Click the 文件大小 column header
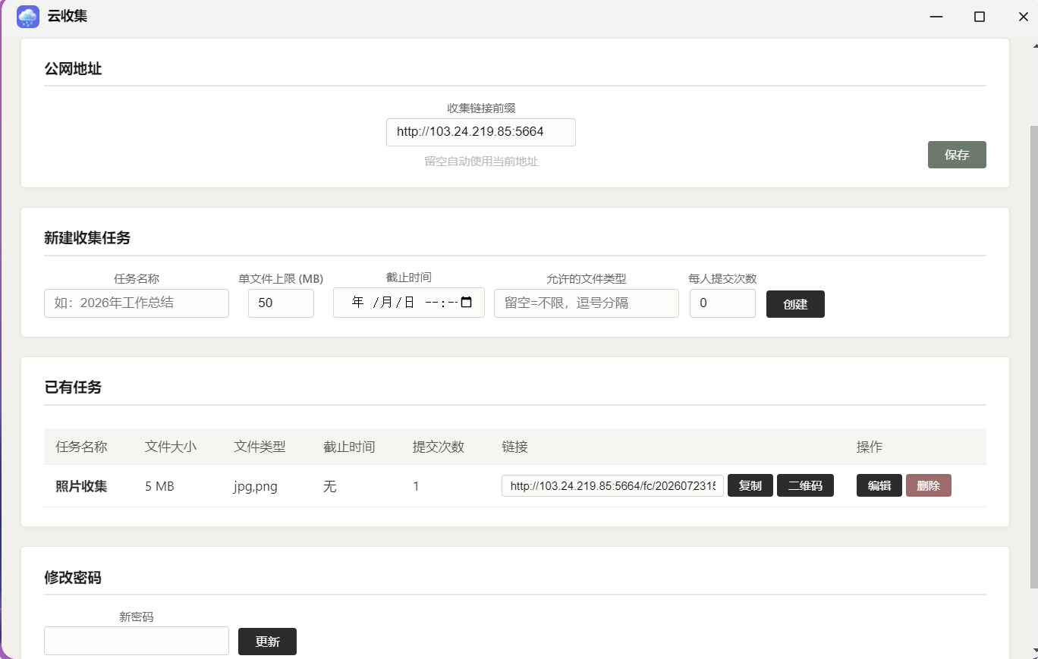The image size is (1038, 659). coord(171,447)
